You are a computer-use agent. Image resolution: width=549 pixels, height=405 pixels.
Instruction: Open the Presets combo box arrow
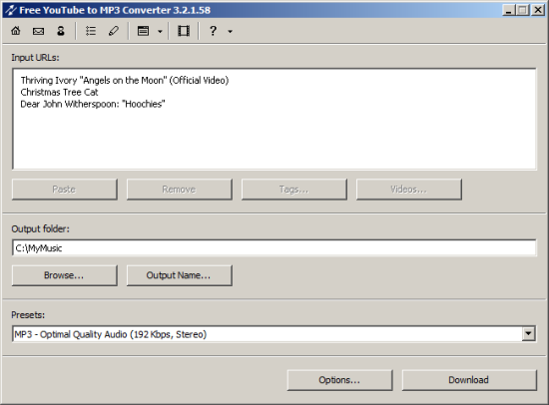pyautogui.click(x=528, y=334)
